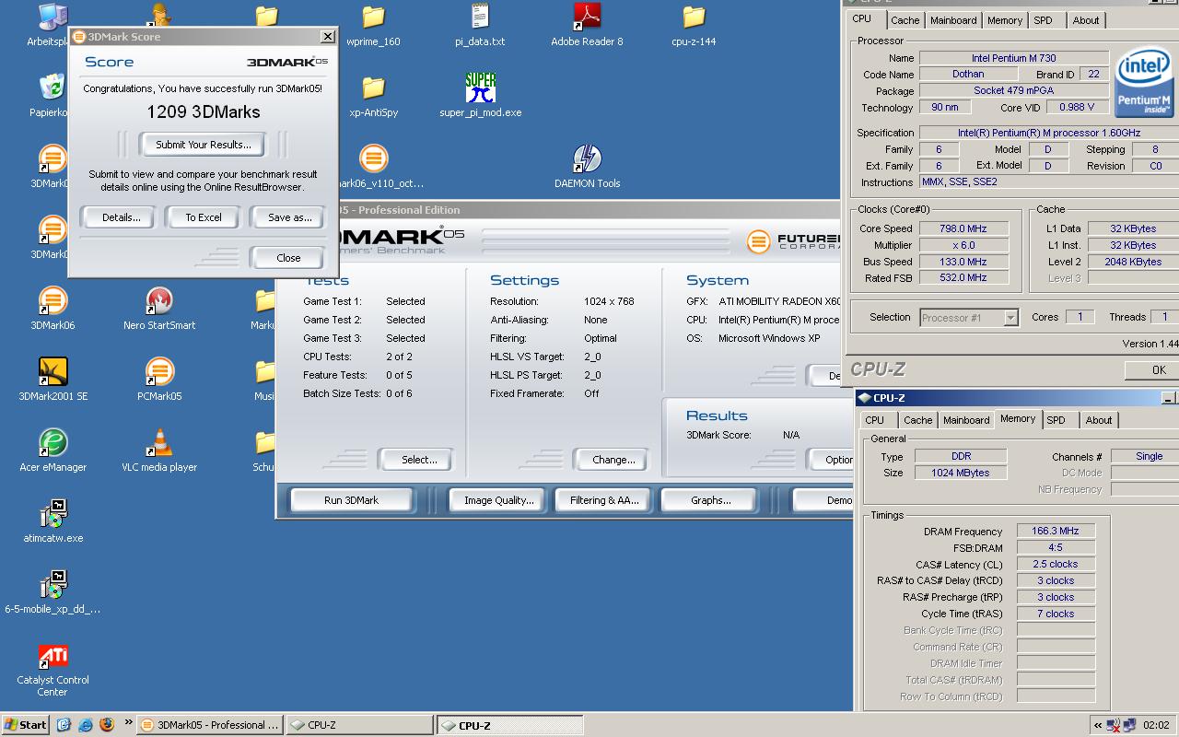Click the network tray icon with red X
1179x737 pixels.
coord(1114,725)
